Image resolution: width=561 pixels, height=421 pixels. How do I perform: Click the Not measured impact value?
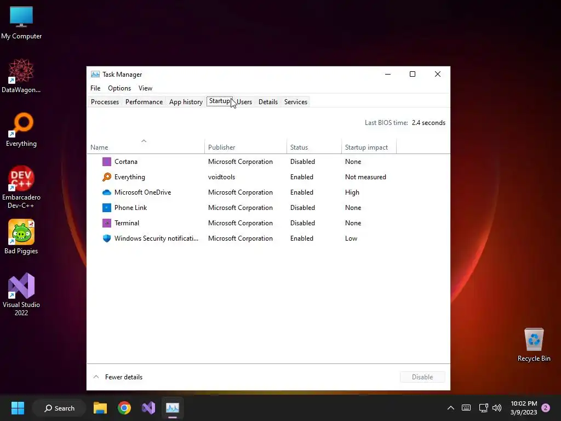pyautogui.click(x=365, y=177)
